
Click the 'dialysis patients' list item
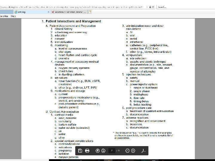point(68,157)
